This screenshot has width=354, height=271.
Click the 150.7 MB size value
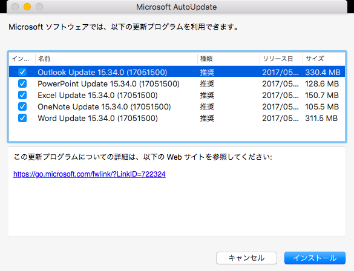pos(322,95)
